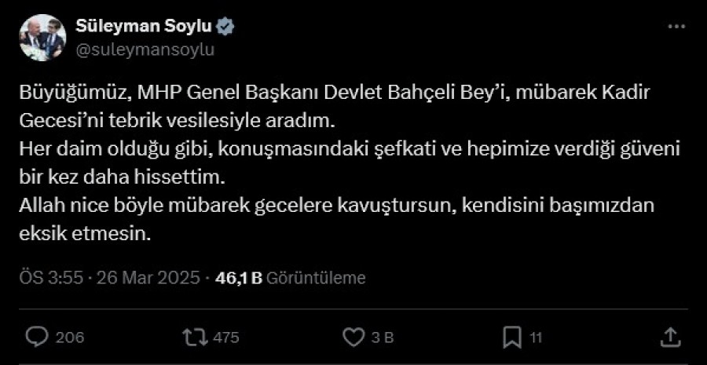Like the tweet with the heart icon
Screen dimensions: 707x365
[354, 338]
